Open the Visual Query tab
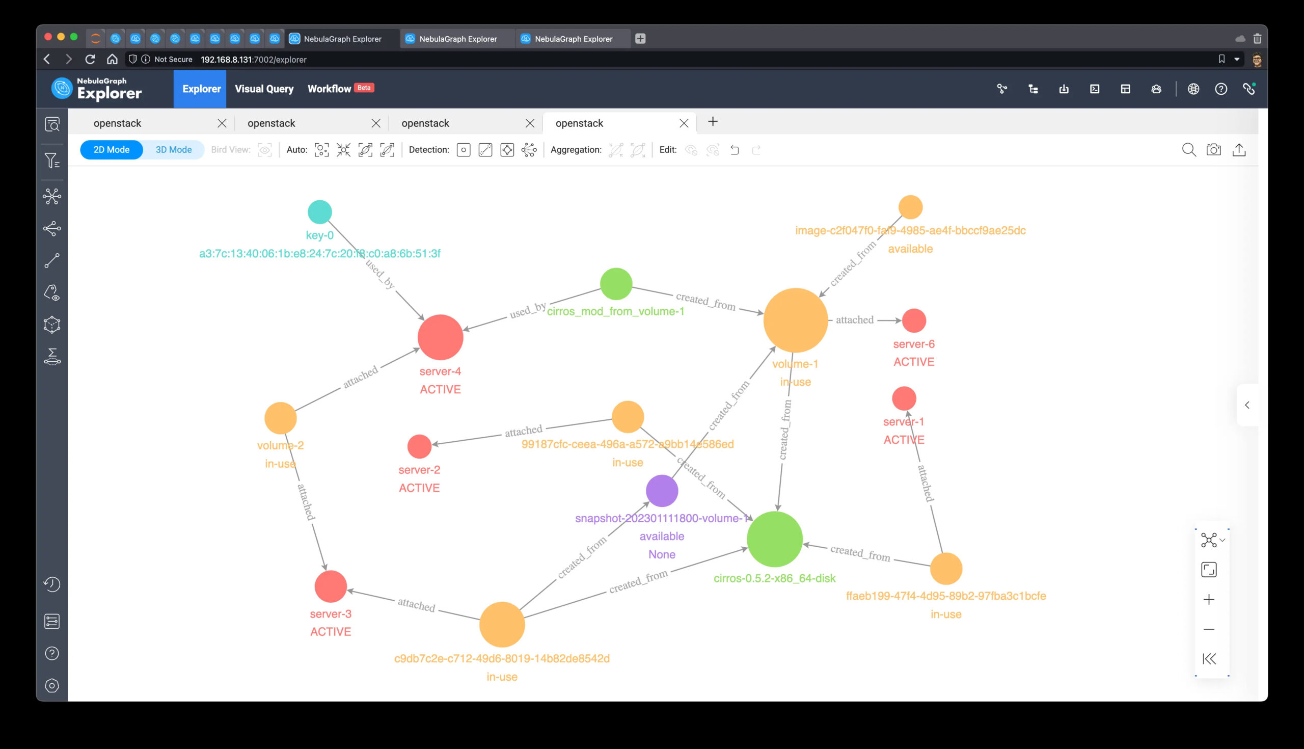Viewport: 1304px width, 749px height. click(265, 88)
